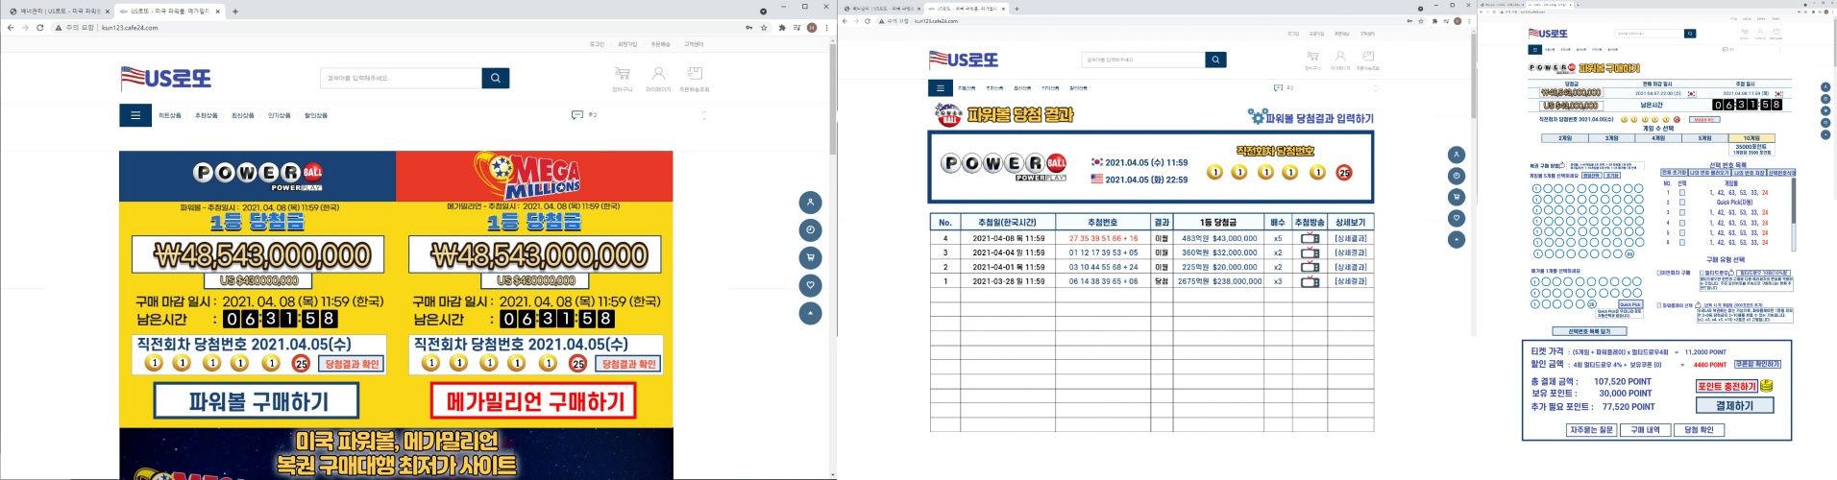Click 로그인 link in left window top bar
1837x480 pixels.
[x=597, y=44]
